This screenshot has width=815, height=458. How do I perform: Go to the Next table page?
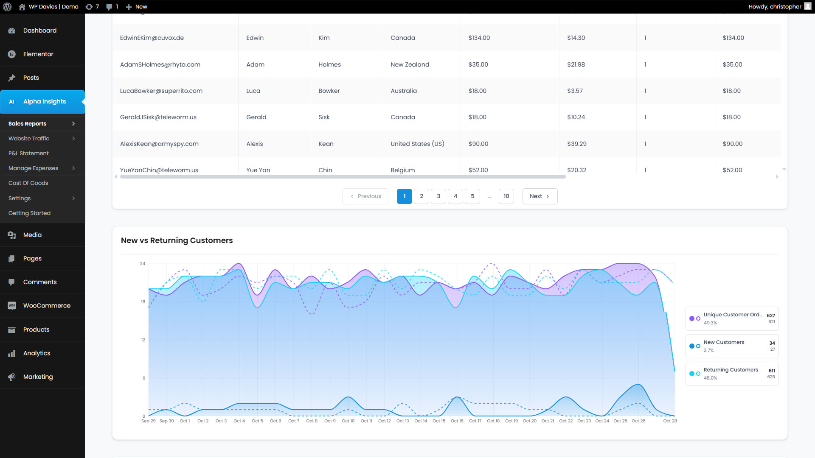tap(540, 196)
